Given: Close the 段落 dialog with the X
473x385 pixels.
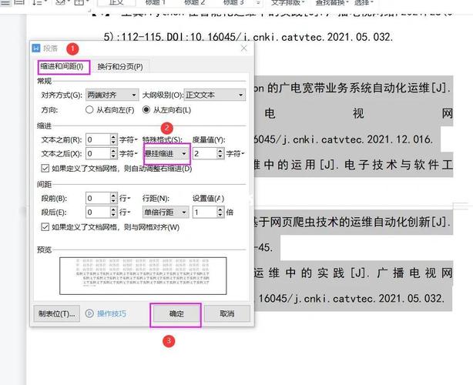Looking at the screenshot, I should [243, 48].
